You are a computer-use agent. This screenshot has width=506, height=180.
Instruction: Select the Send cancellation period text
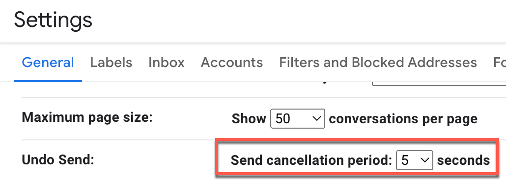tap(311, 160)
